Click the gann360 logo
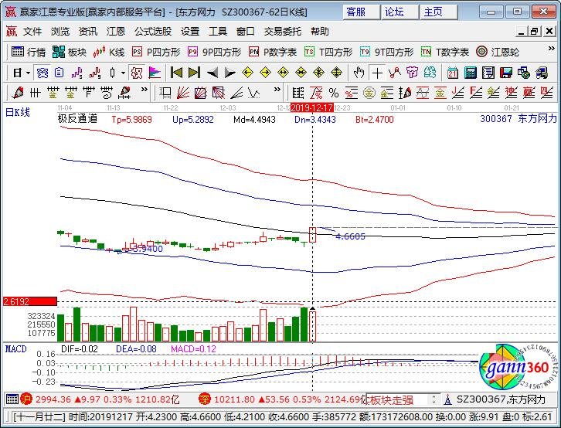561x428 pixels. point(517,368)
